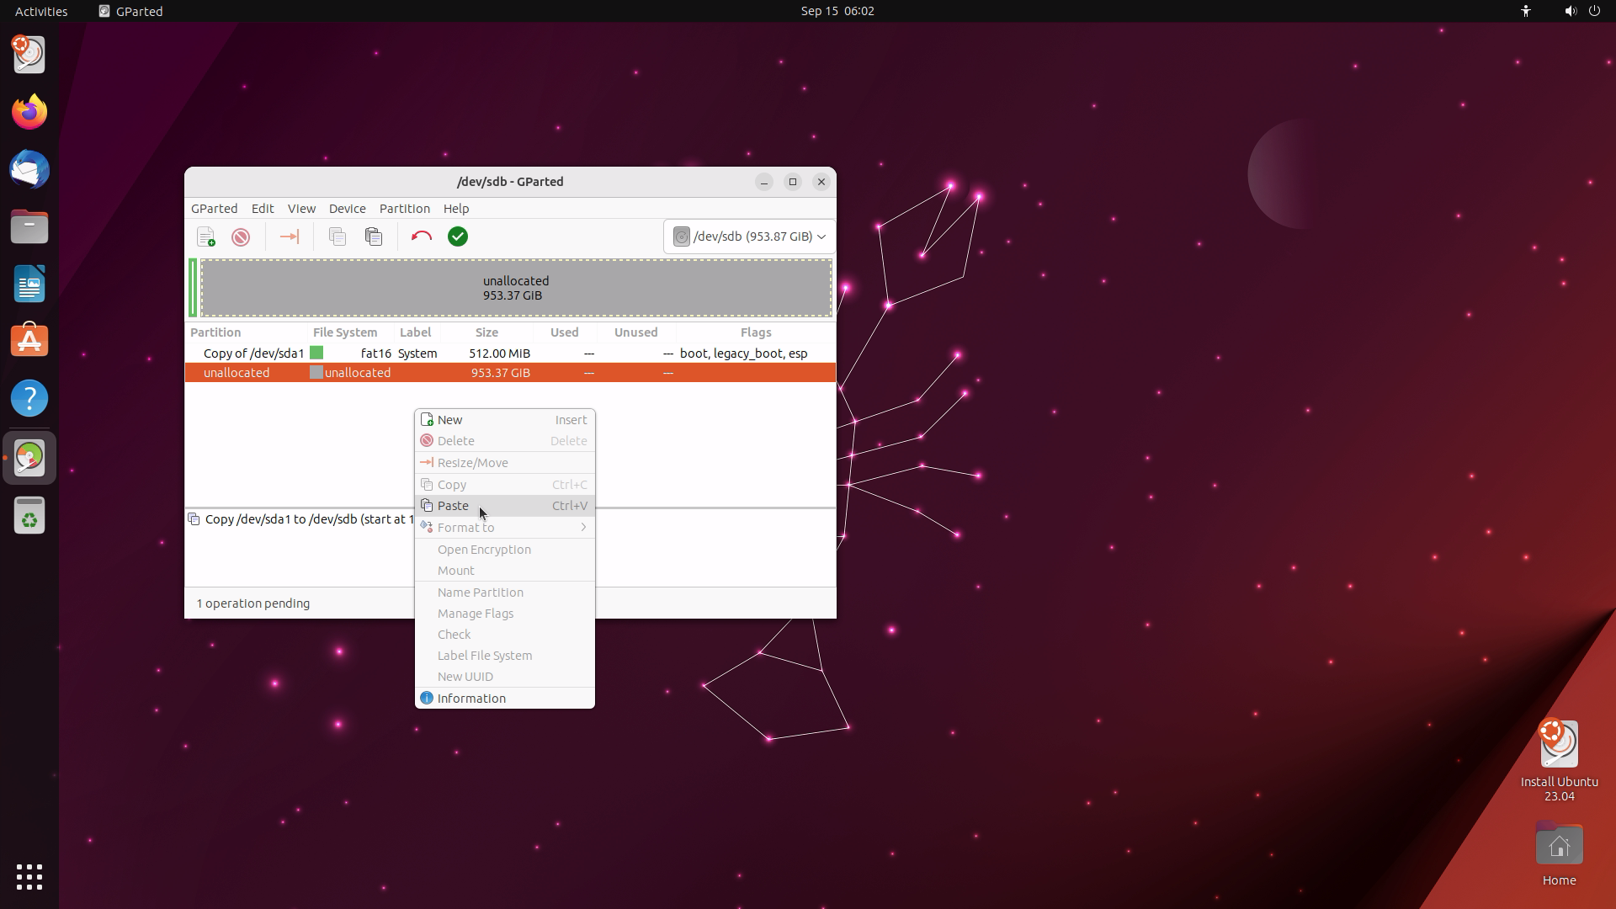Open the GParted menu in menu bar

214,209
